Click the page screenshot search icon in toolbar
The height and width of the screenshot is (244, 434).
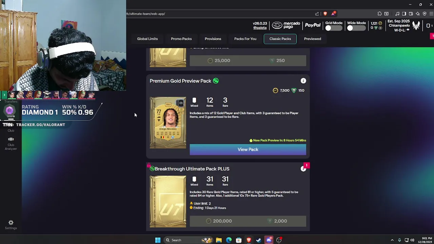point(386,14)
